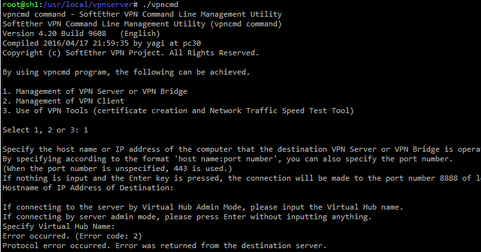Click the Copyright SoftEther VPN Project line

[x=131, y=53]
